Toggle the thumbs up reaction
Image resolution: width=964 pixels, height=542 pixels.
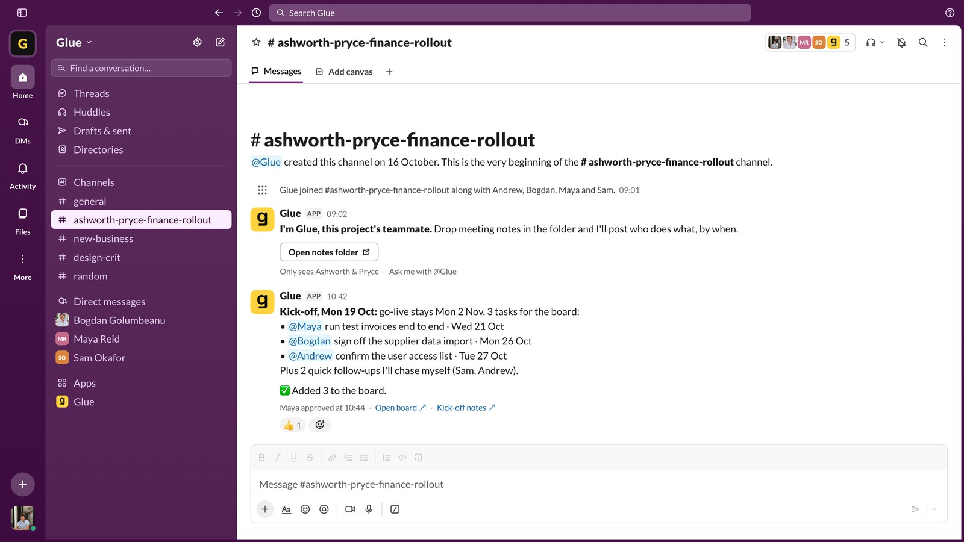(292, 425)
